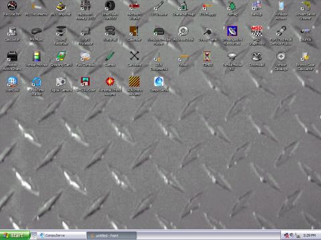Launch the QuickTime Player shortcut

click(36, 82)
